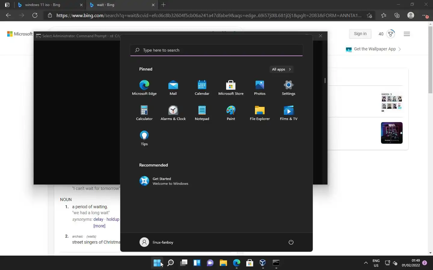Switch to 'windows 11 iso - Bing' tab
This screenshot has height=270, width=433.
50,5
